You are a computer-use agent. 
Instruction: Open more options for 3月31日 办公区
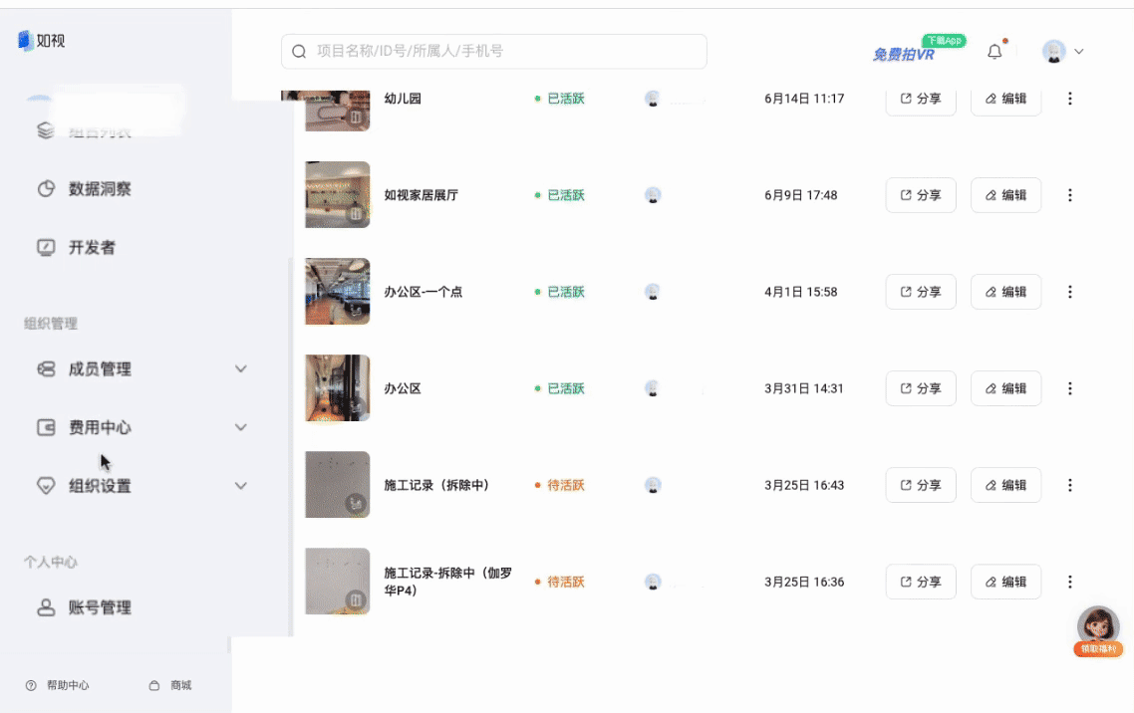point(1070,388)
